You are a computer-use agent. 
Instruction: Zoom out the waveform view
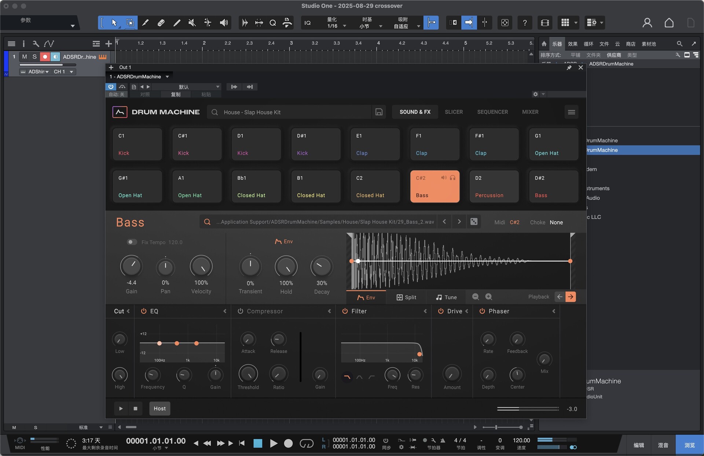coord(476,297)
